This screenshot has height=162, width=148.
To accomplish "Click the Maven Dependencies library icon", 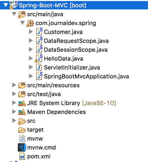I will tap(22, 112).
